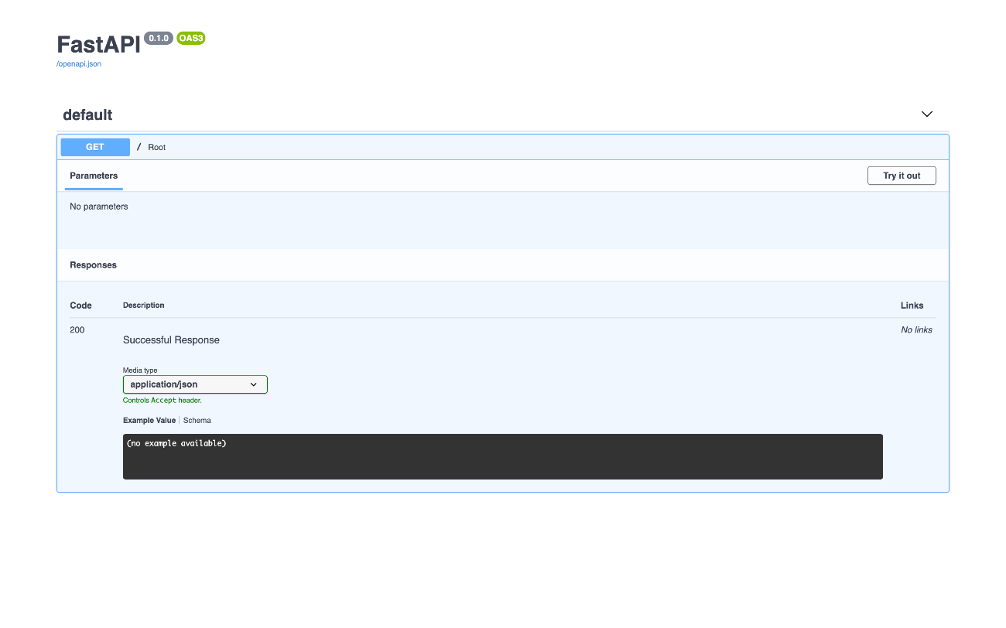Open the /openapi.json link
Viewport: 1006px width, 628px height.
79,64
